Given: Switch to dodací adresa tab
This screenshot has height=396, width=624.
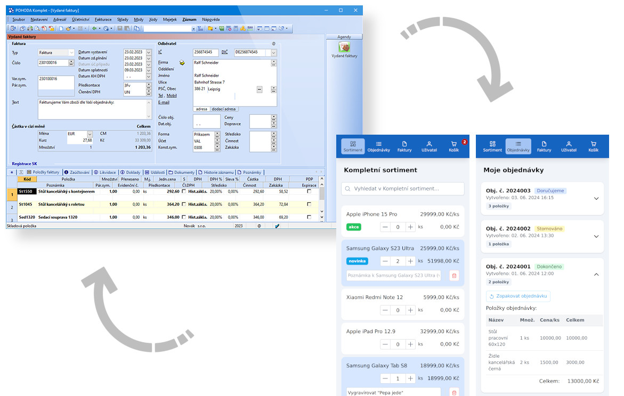Looking at the screenshot, I should coord(224,109).
